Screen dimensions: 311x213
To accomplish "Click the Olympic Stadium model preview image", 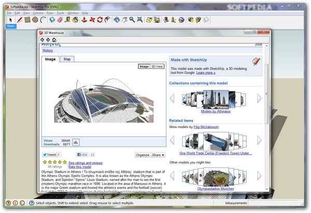I will (x=104, y=101).
